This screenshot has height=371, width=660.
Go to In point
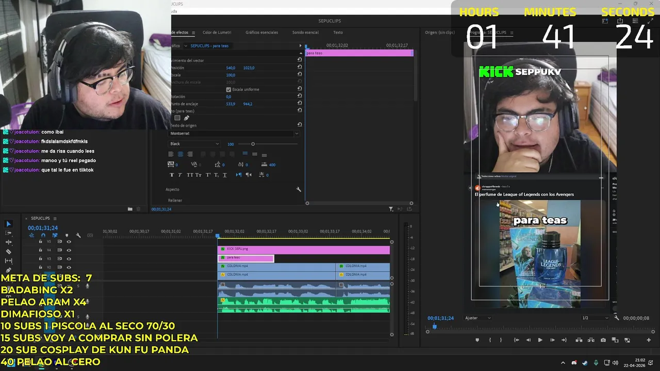[517, 340]
